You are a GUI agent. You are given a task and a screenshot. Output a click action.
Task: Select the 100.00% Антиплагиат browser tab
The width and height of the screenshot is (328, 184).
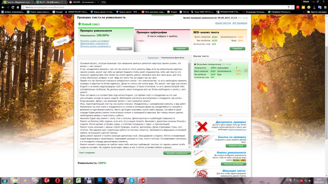tap(84, 2)
